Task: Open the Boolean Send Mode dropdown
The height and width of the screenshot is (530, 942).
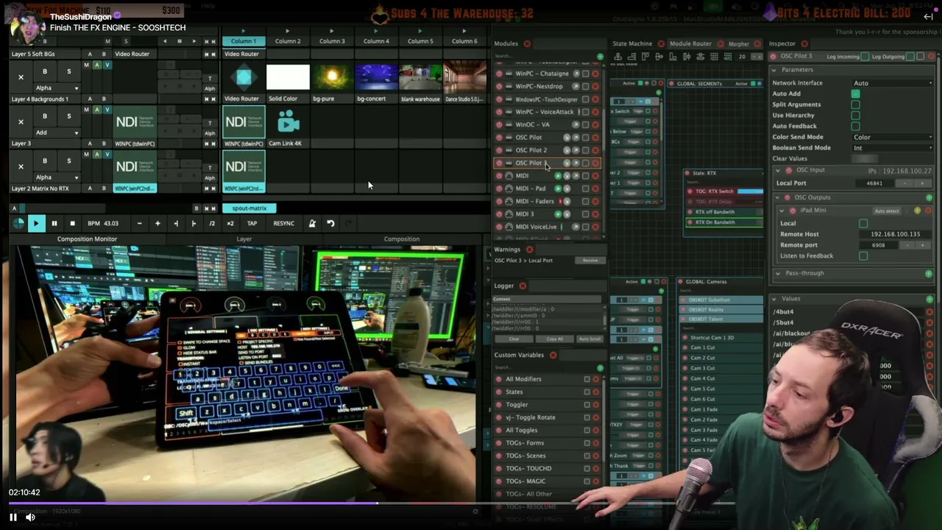Action: click(x=892, y=148)
